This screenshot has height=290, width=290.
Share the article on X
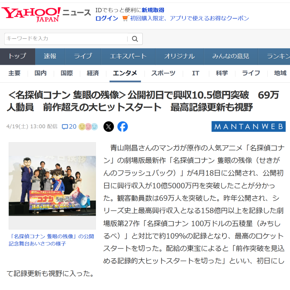point(108,127)
